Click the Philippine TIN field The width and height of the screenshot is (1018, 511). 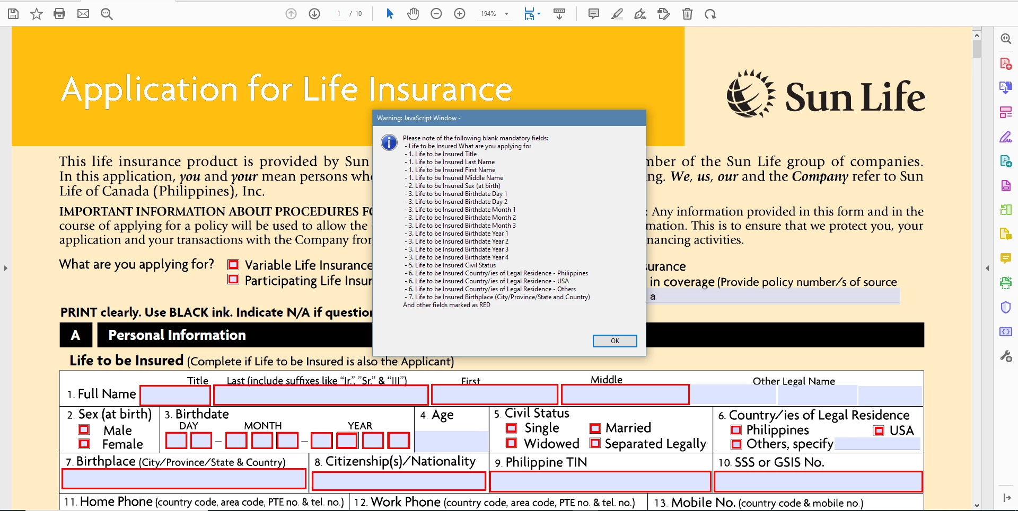tap(600, 481)
